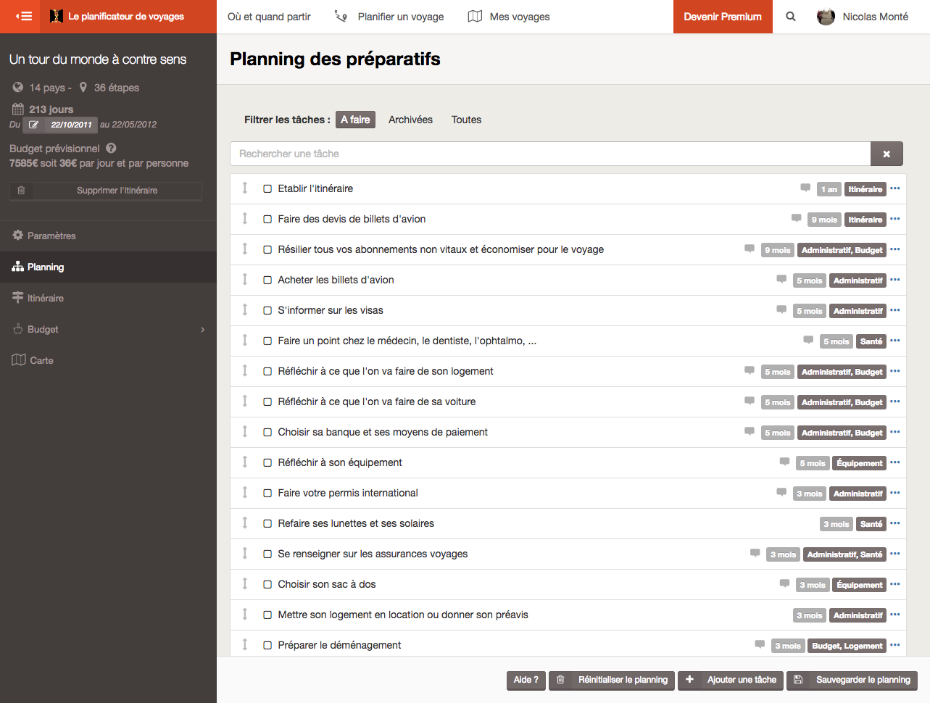Clear search with the X button
The height and width of the screenshot is (703, 930).
887,154
